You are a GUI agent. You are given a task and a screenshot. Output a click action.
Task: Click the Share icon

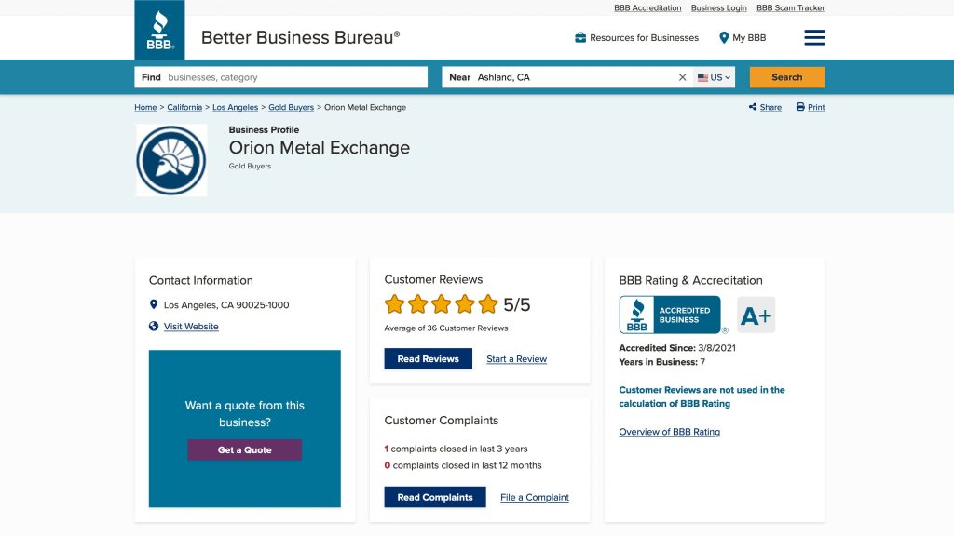pos(753,107)
